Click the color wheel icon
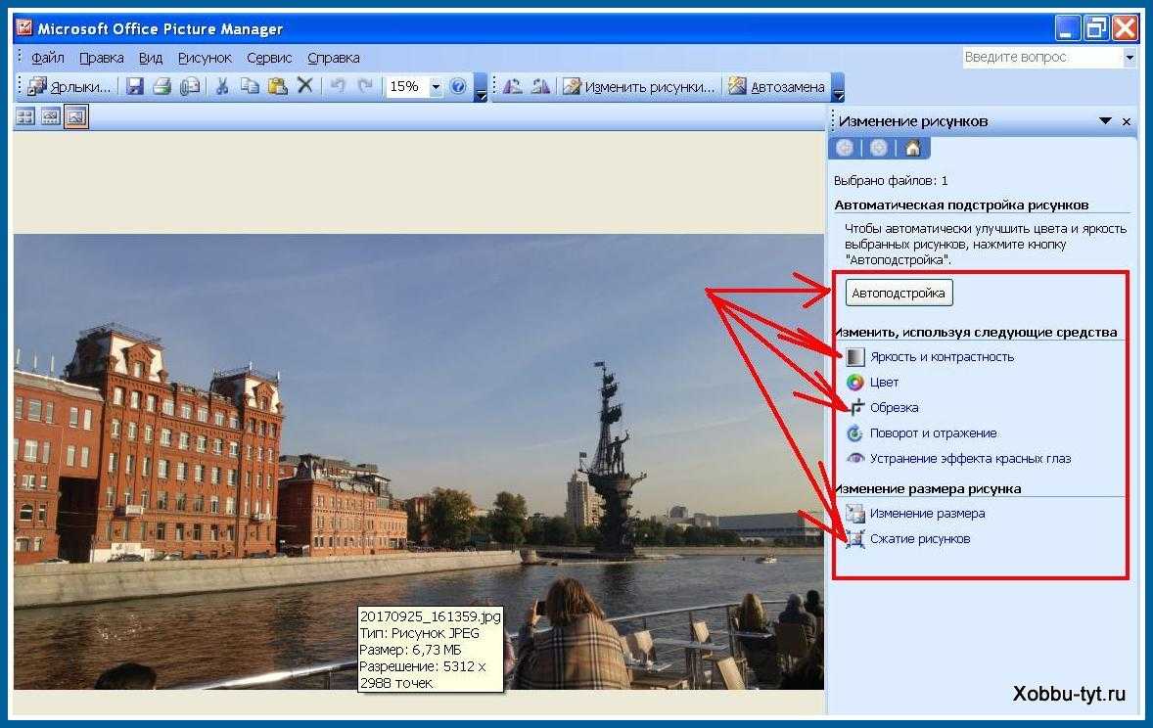The image size is (1153, 728). [x=854, y=383]
